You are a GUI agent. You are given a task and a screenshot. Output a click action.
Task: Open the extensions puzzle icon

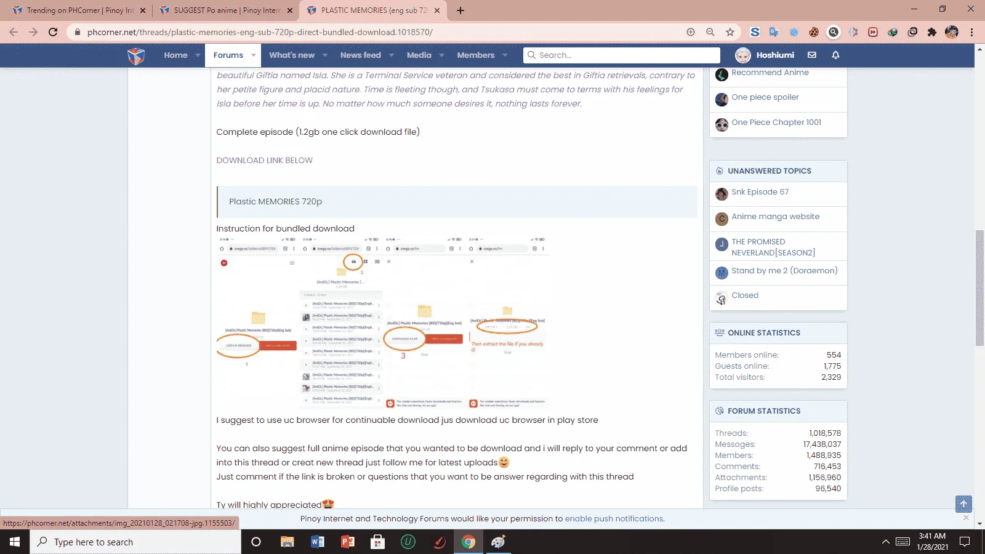coord(932,32)
